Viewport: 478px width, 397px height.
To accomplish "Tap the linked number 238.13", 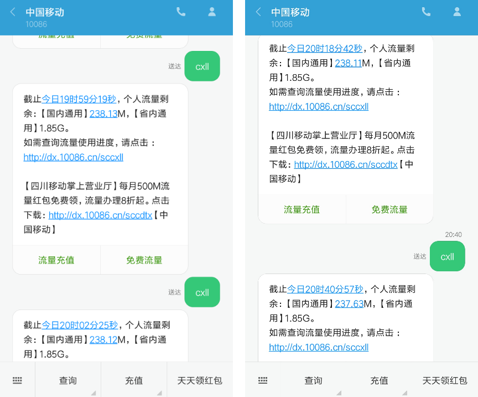I will click(103, 114).
